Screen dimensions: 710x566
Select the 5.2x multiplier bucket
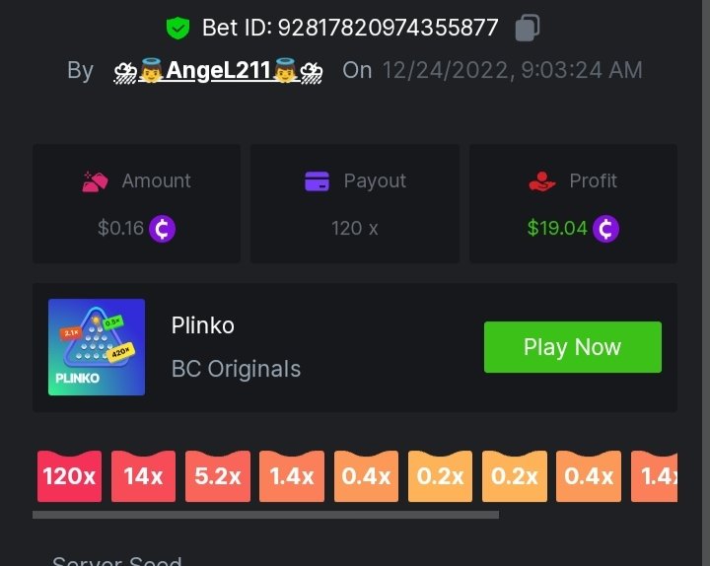pos(218,476)
